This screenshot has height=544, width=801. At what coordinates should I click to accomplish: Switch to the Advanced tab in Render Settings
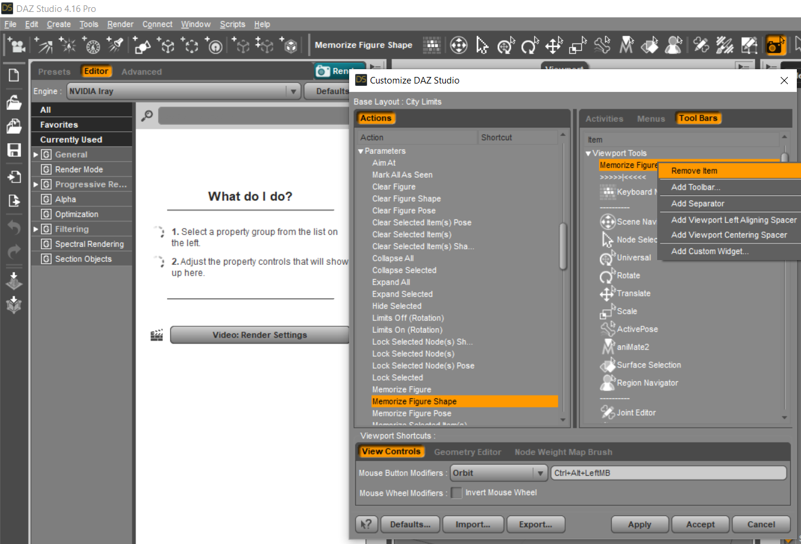pyautogui.click(x=141, y=72)
